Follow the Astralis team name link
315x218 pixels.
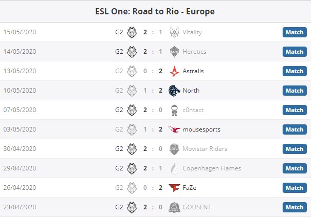[193, 71]
